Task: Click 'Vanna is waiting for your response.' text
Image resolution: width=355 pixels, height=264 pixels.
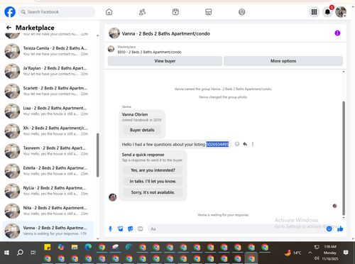Action: (223, 215)
